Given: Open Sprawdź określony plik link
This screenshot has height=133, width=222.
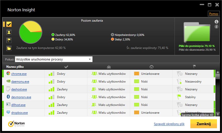Looking at the screenshot, I should (169, 124).
